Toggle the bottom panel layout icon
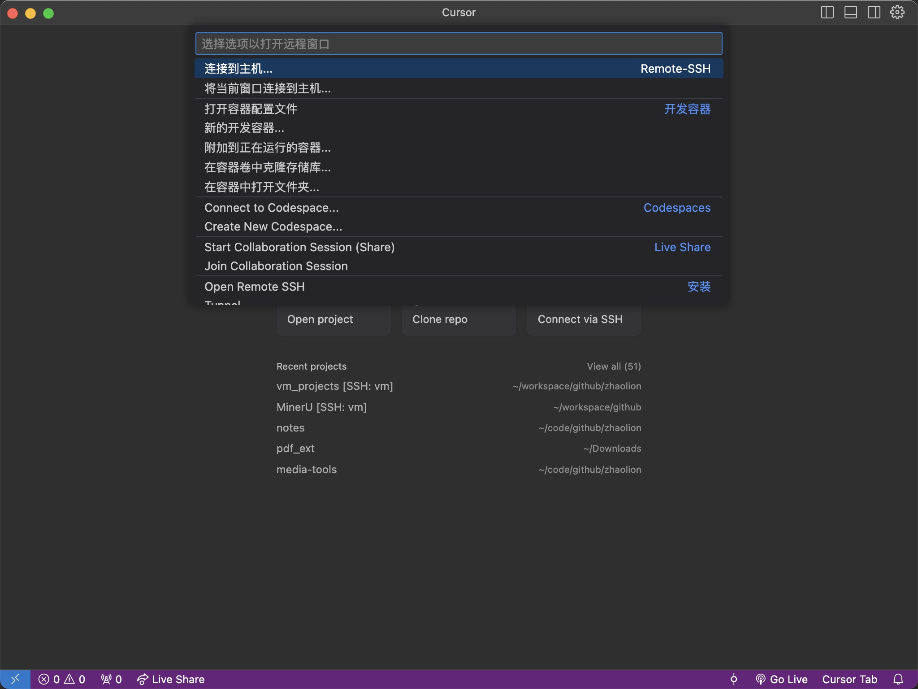Image resolution: width=918 pixels, height=689 pixels. click(850, 13)
